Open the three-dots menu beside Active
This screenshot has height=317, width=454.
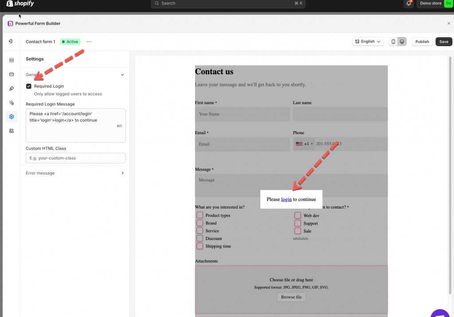point(89,42)
